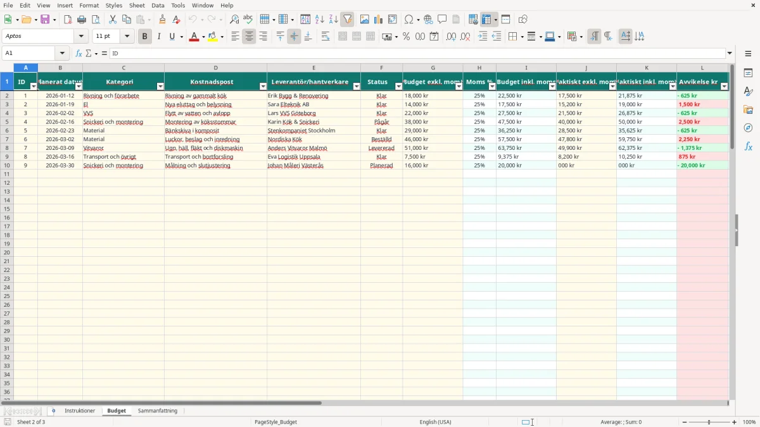Click the Print icon
Viewport: 760px width, 427px height.
point(82,20)
